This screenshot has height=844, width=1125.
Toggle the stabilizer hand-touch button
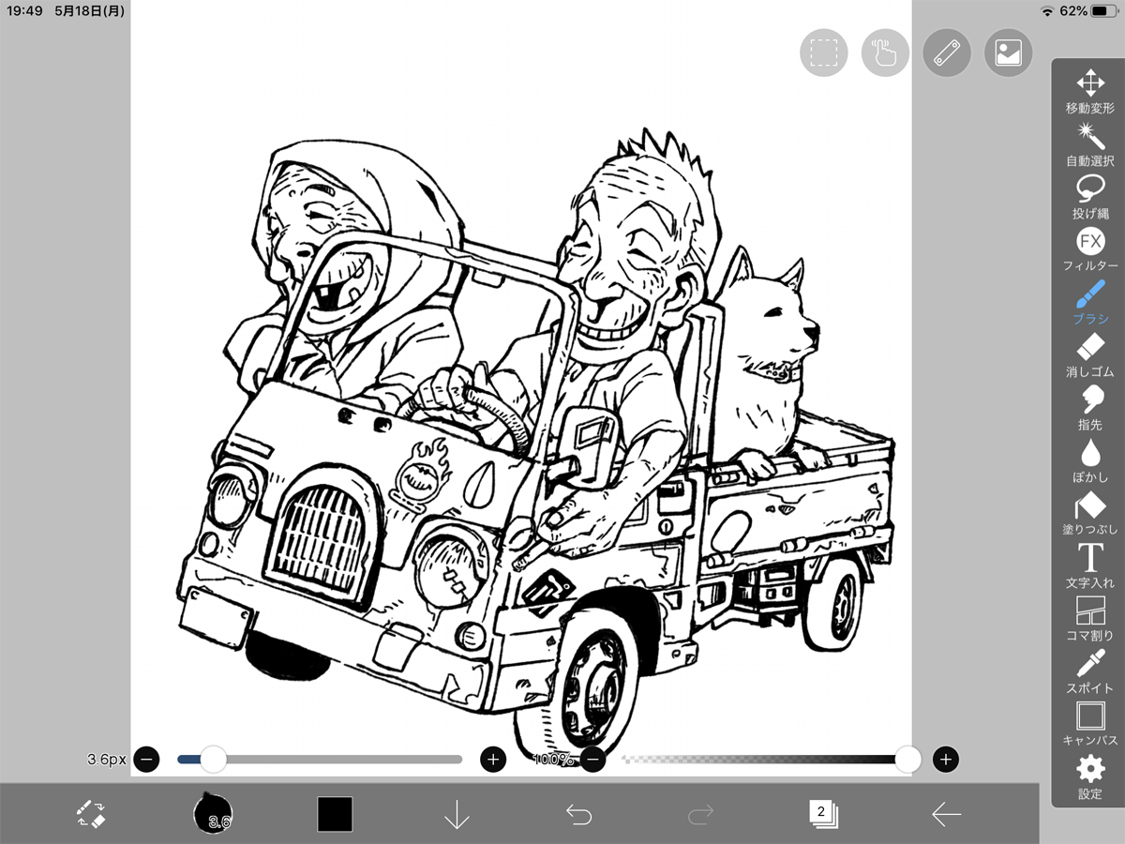[885, 53]
